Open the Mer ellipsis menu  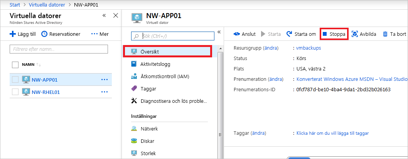coord(100,34)
